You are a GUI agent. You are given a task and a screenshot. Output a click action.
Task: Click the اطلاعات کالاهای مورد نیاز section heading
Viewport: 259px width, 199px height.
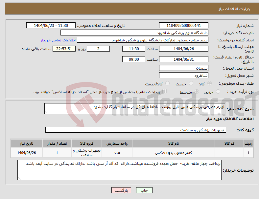230,119
